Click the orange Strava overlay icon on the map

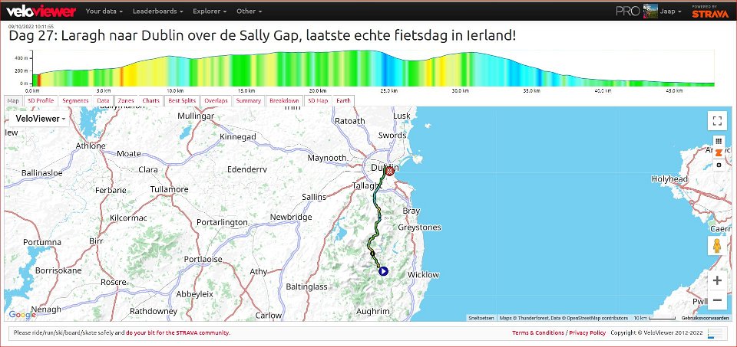click(719, 152)
